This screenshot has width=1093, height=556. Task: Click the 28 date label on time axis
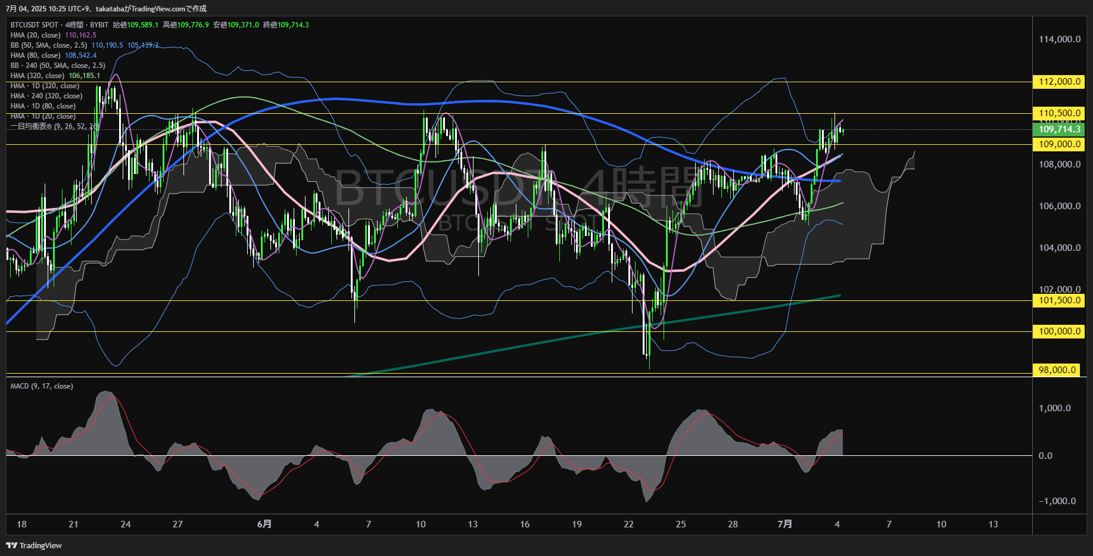point(733,524)
